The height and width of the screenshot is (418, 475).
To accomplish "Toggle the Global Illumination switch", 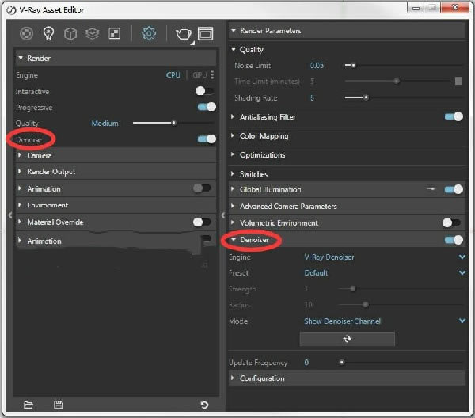I will click(454, 190).
